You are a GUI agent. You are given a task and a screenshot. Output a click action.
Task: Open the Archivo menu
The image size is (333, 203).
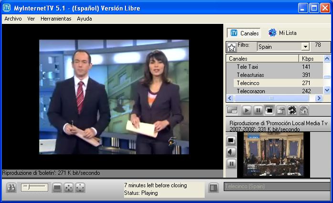pyautogui.click(x=13, y=19)
